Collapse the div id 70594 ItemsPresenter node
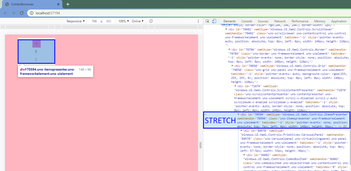 point(238,114)
